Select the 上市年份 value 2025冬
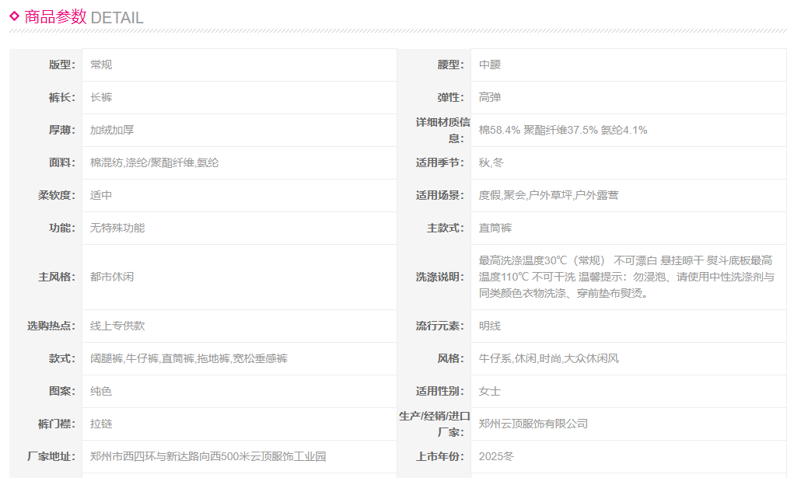 tap(496, 456)
